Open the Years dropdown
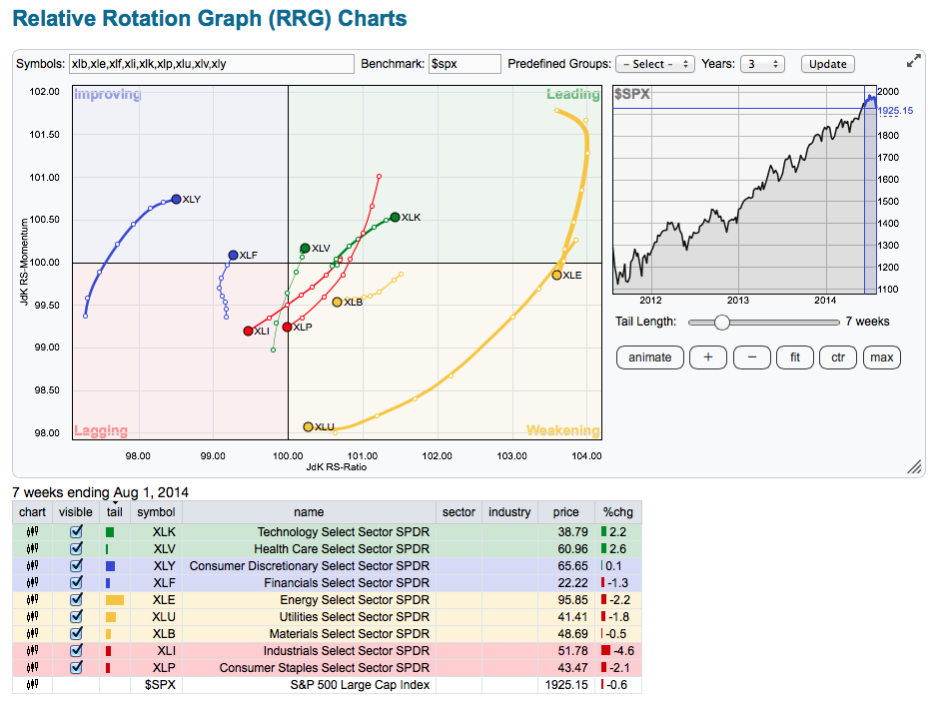934x701 pixels. point(762,64)
